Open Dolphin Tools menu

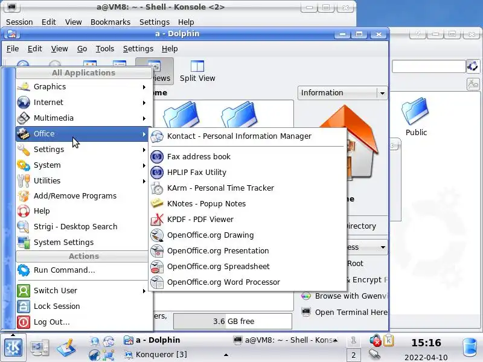tap(104, 49)
